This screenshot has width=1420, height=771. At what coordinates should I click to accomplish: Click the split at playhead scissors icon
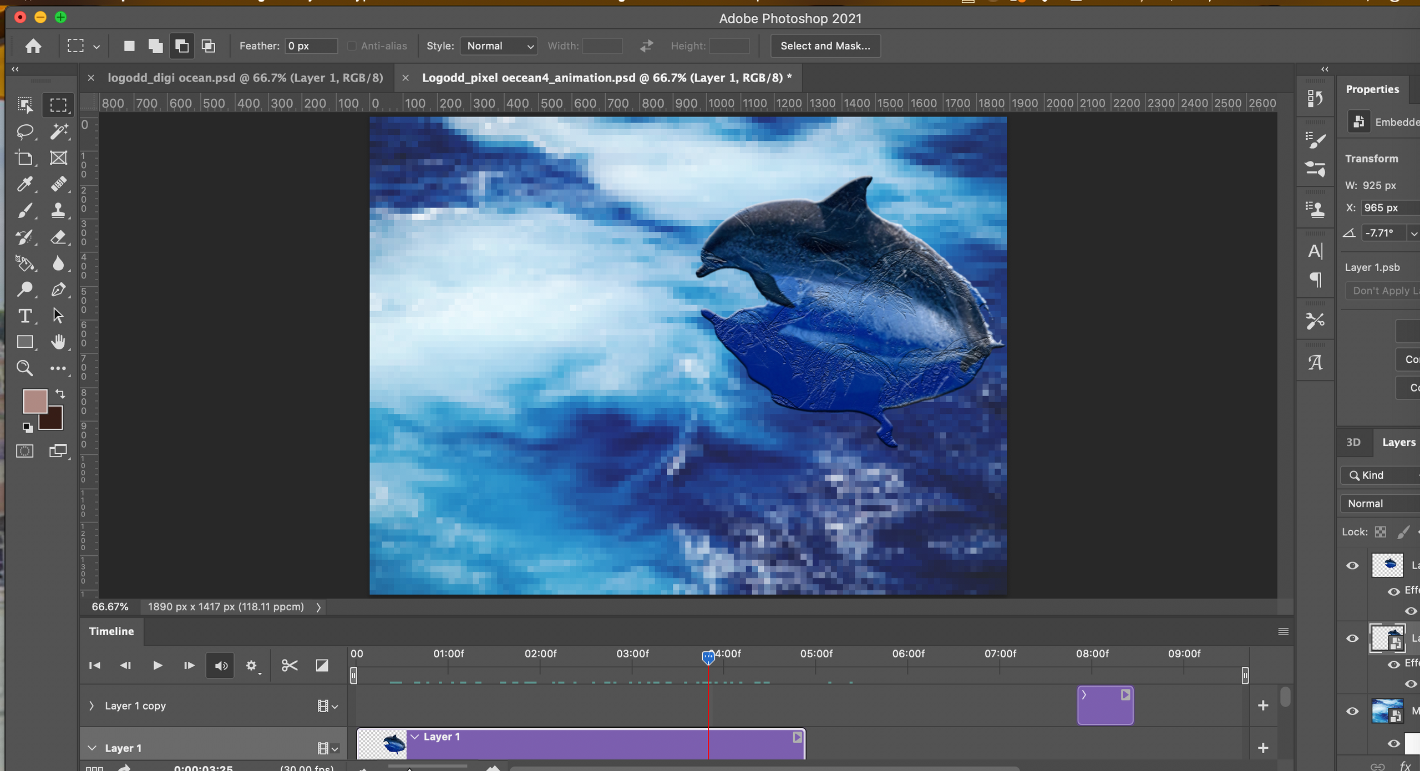[x=290, y=666]
